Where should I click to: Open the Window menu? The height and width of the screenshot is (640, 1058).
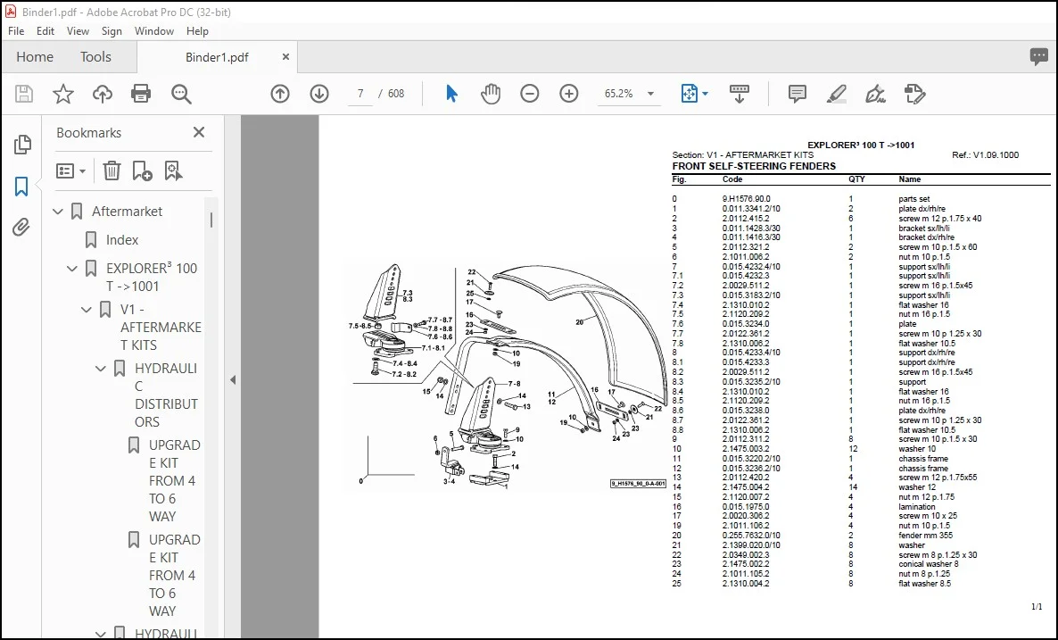click(153, 31)
